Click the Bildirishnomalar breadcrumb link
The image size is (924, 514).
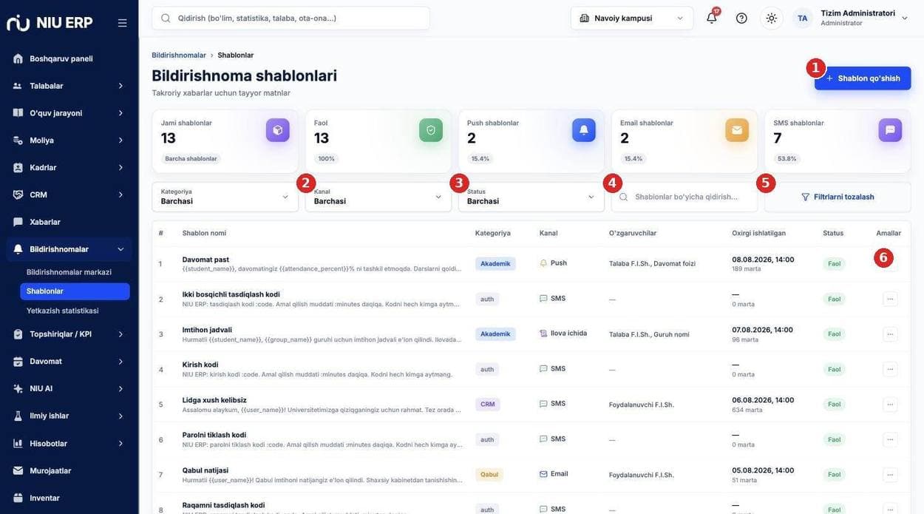179,55
